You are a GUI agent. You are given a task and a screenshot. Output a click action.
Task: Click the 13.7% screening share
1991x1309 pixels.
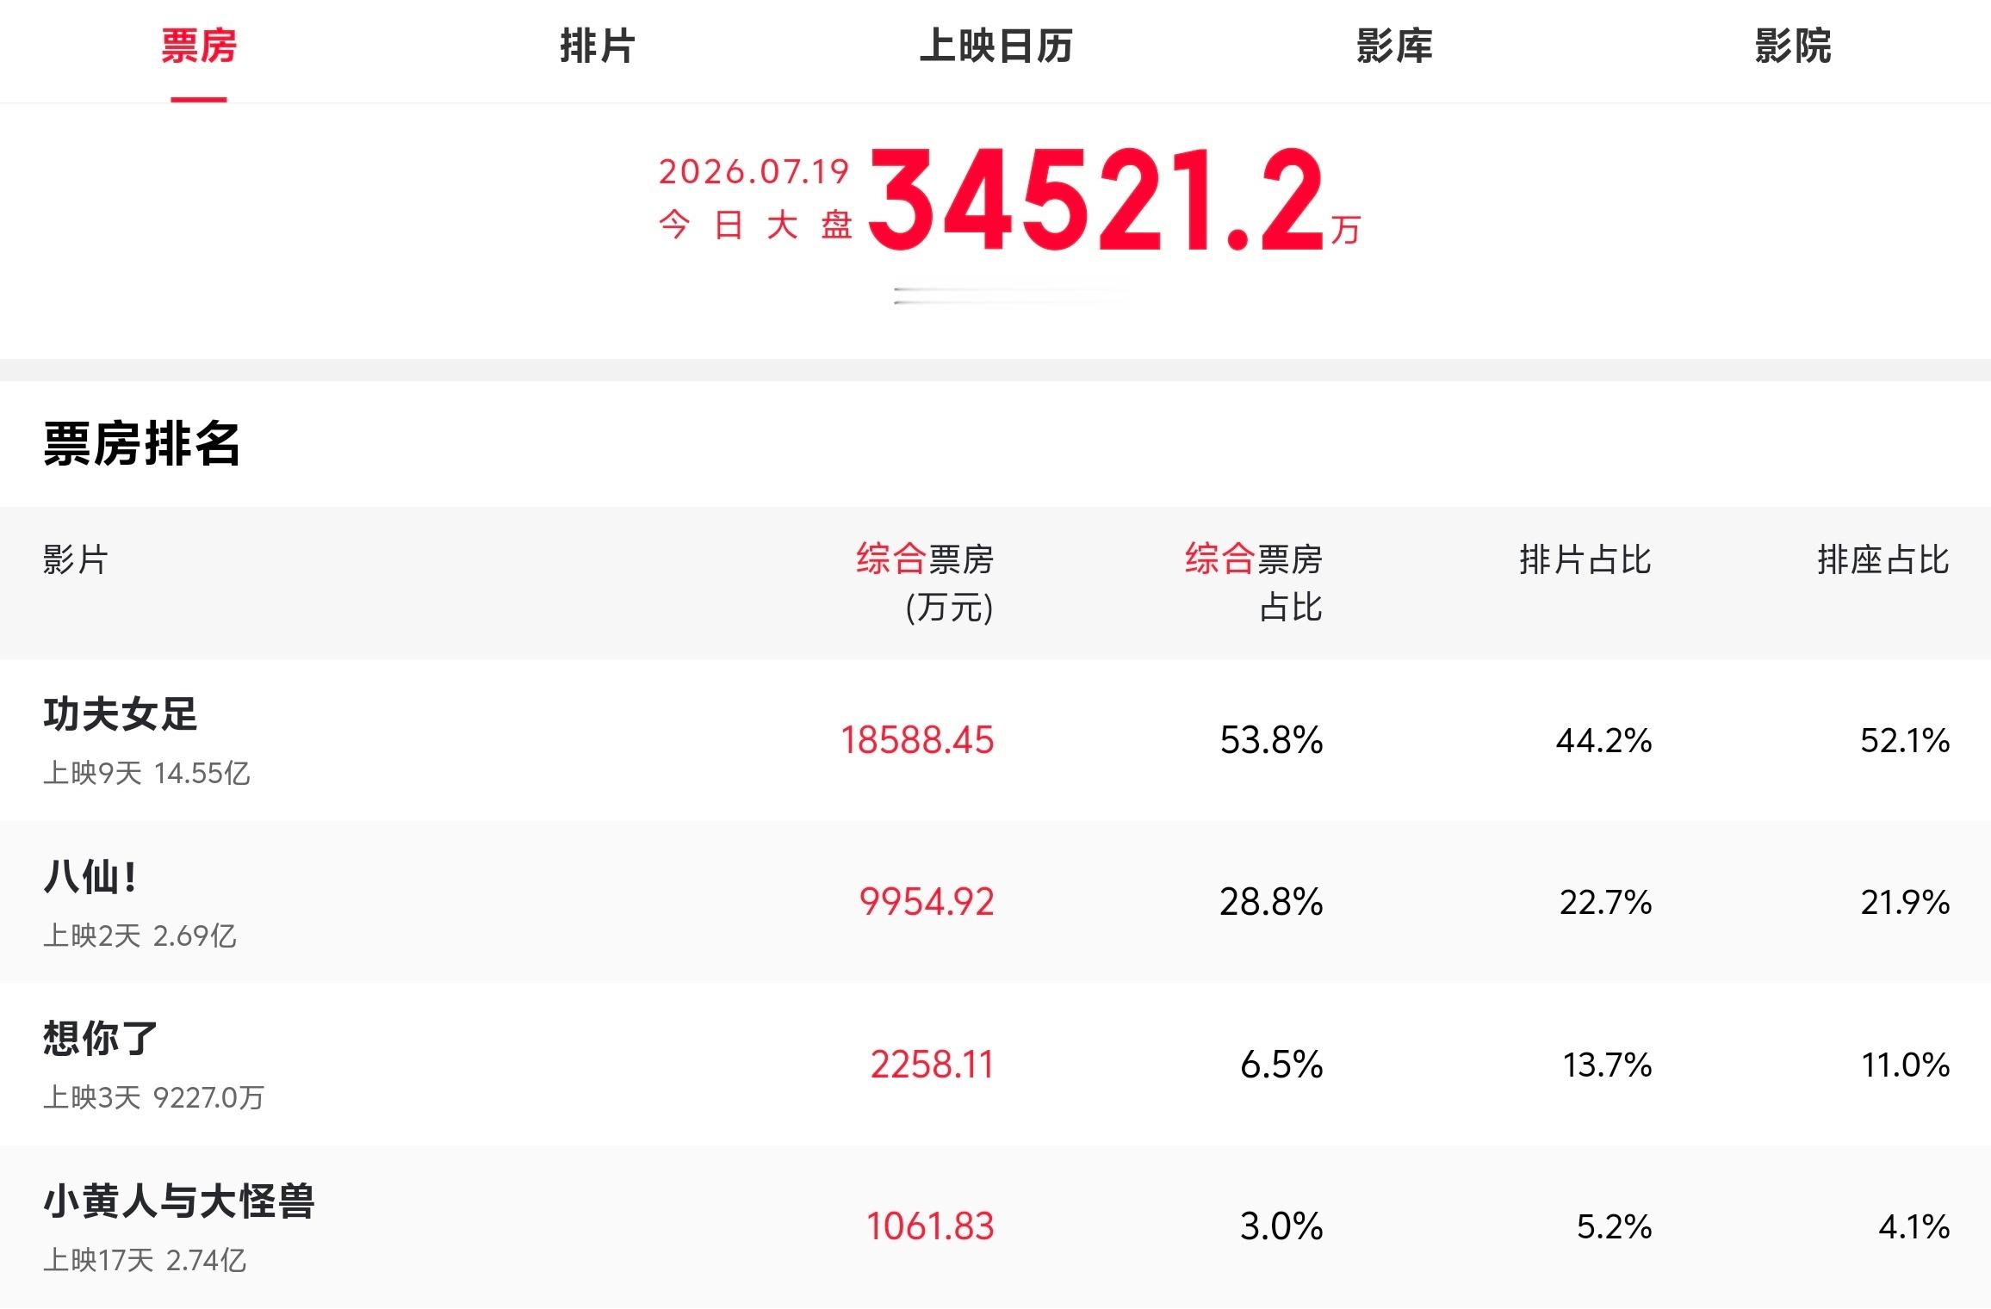[x=1607, y=1065]
